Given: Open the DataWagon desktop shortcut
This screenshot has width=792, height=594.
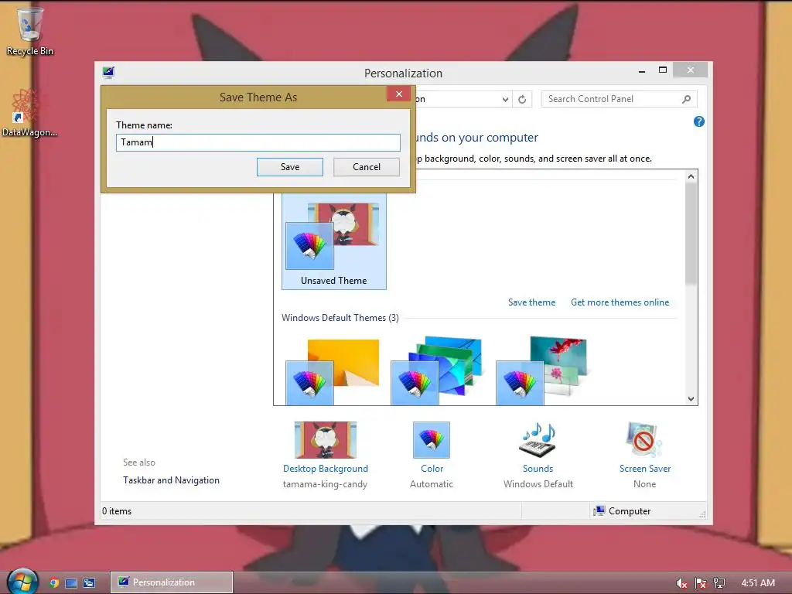Looking at the screenshot, I should tap(29, 114).
